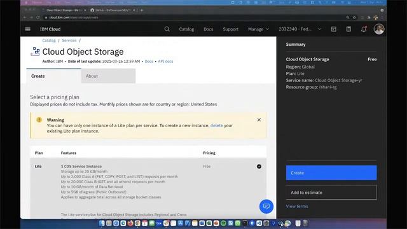Open Finder from the dock
The image size is (407, 229).
[102, 223]
